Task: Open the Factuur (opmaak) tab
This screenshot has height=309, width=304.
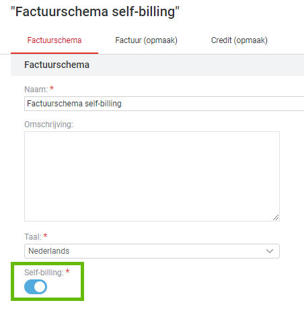Action: [146, 40]
